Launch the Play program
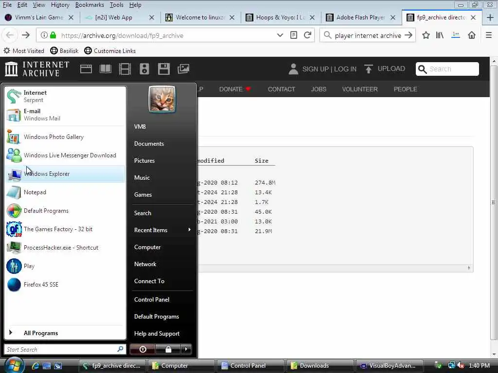 (x=65, y=266)
